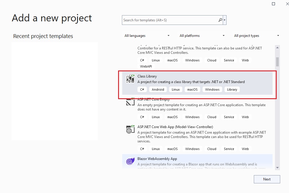Maximize the Add a new project dialog

[x=273, y=4]
